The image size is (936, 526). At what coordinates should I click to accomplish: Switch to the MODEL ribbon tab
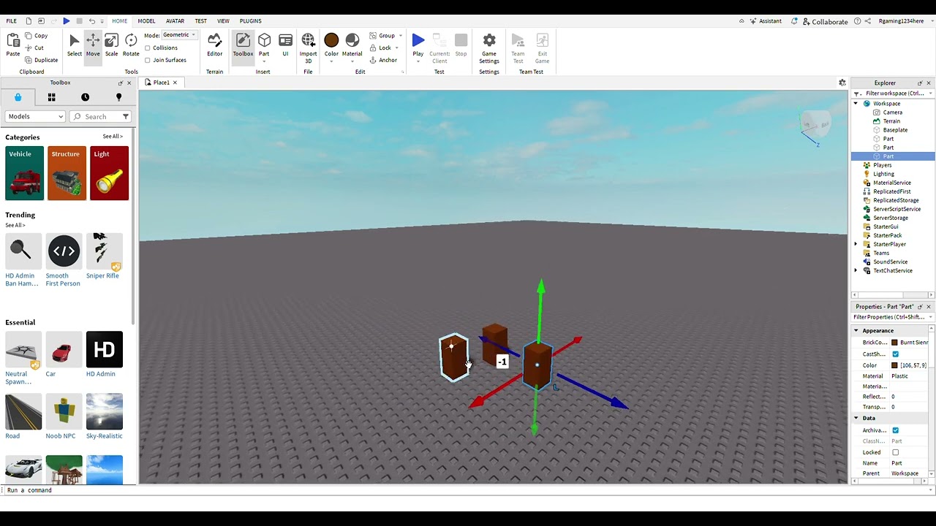pos(146,21)
